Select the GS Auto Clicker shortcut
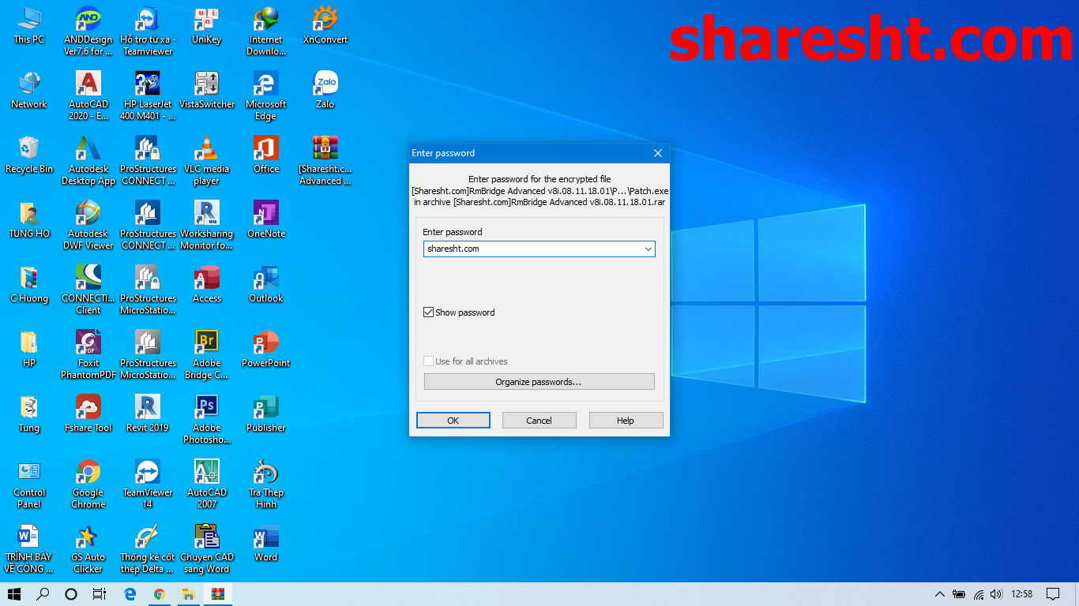The width and height of the screenshot is (1079, 606). (x=88, y=548)
